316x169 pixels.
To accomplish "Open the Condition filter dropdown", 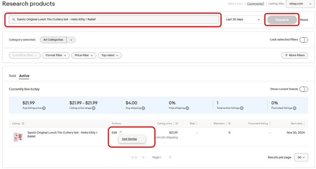I will tap(25, 55).
